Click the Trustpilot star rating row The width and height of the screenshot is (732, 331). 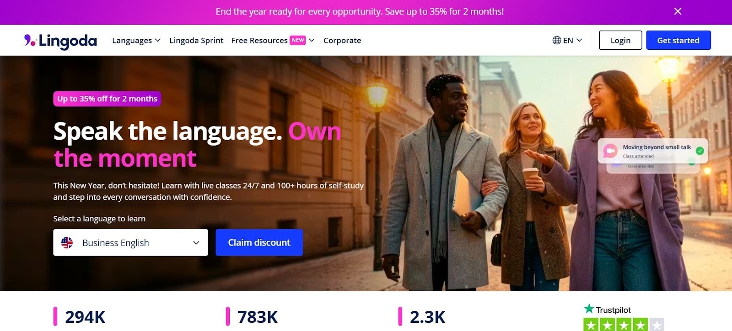tap(624, 325)
